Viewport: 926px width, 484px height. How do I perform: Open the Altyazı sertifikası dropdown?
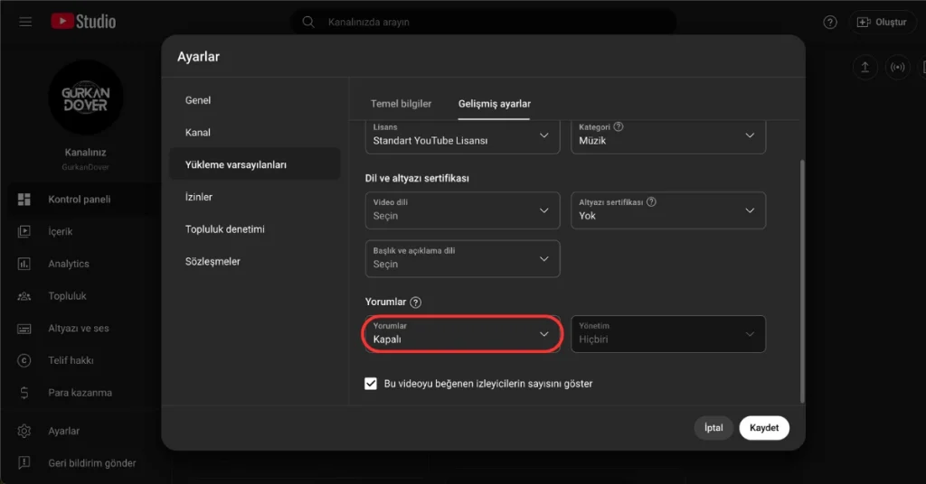click(668, 210)
